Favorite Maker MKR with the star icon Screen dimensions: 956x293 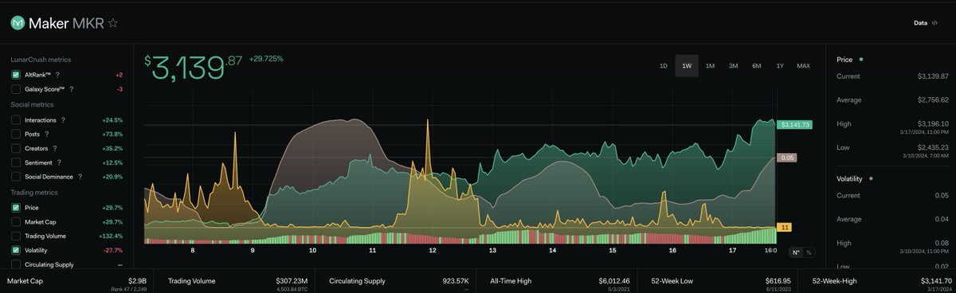[113, 24]
